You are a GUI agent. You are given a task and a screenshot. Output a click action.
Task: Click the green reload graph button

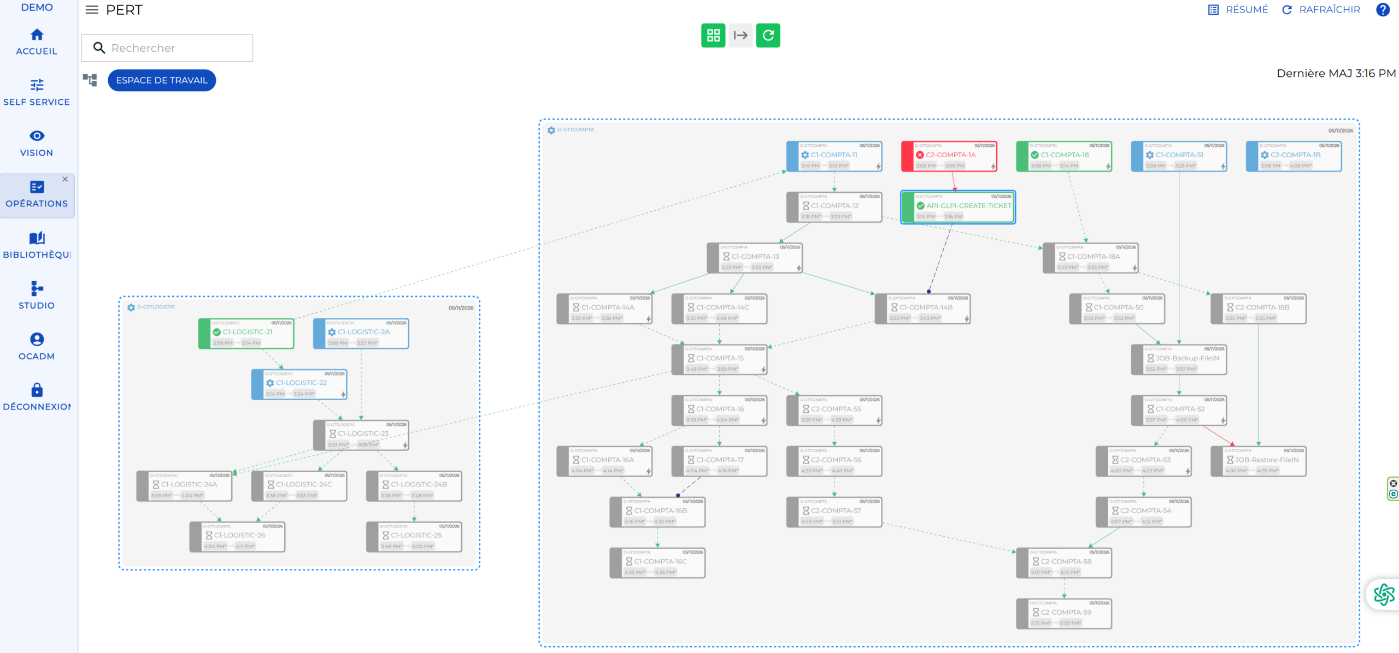[x=768, y=35]
